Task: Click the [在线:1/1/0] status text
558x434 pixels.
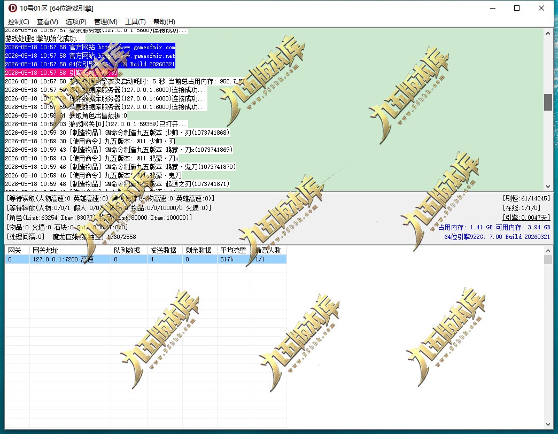Action: pos(521,208)
